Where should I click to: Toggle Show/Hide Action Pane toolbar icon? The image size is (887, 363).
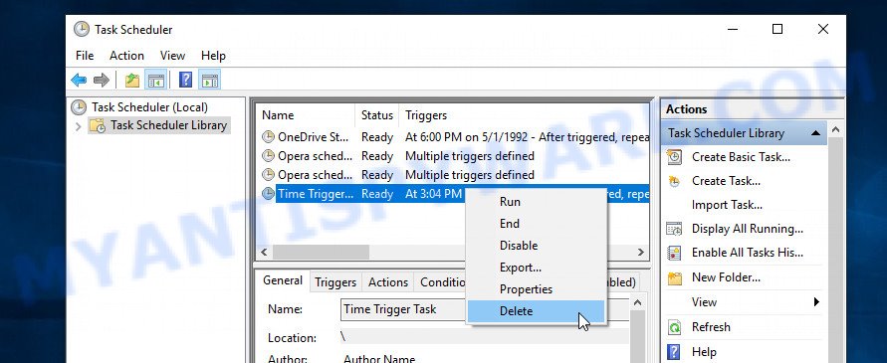[x=210, y=81]
